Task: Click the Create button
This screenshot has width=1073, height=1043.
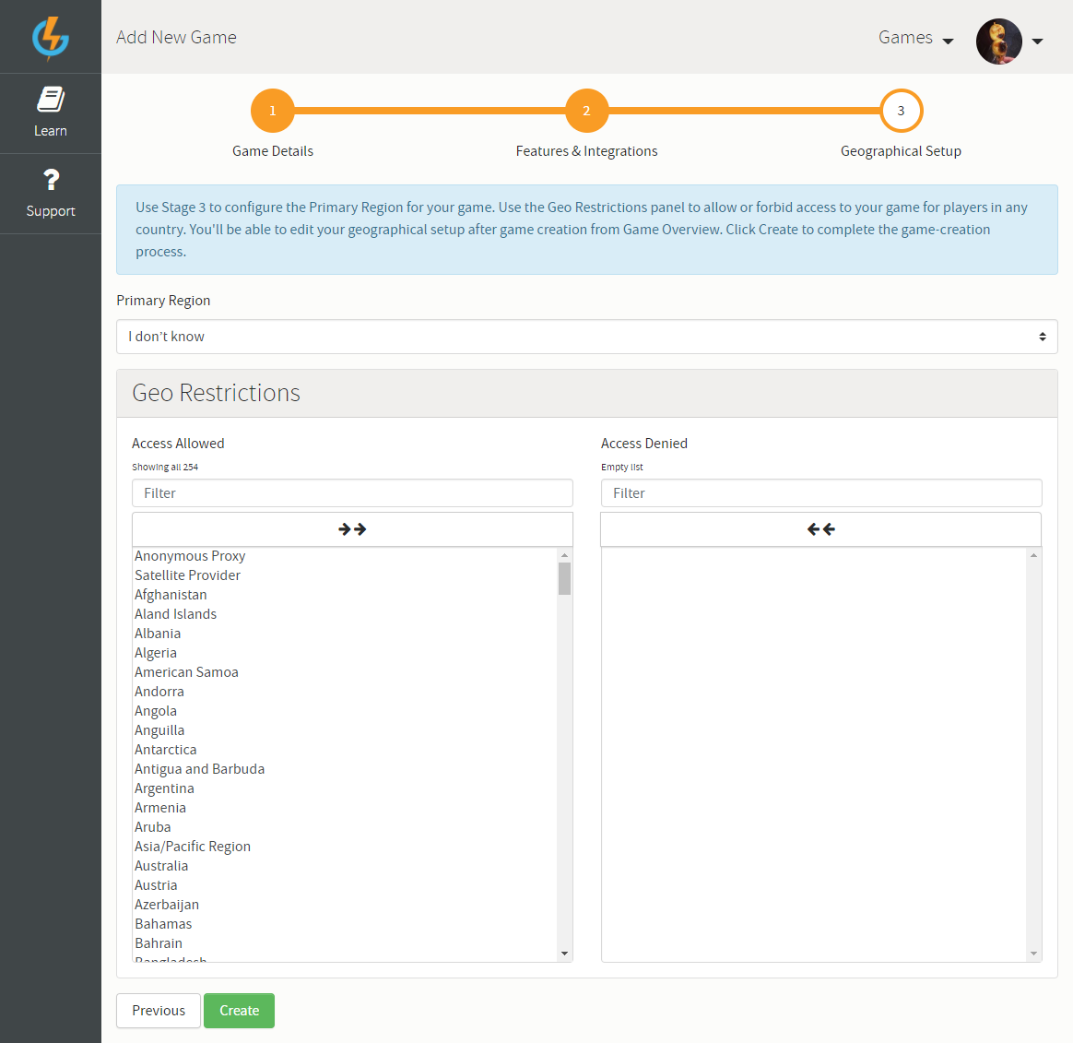Action: coord(239,1011)
